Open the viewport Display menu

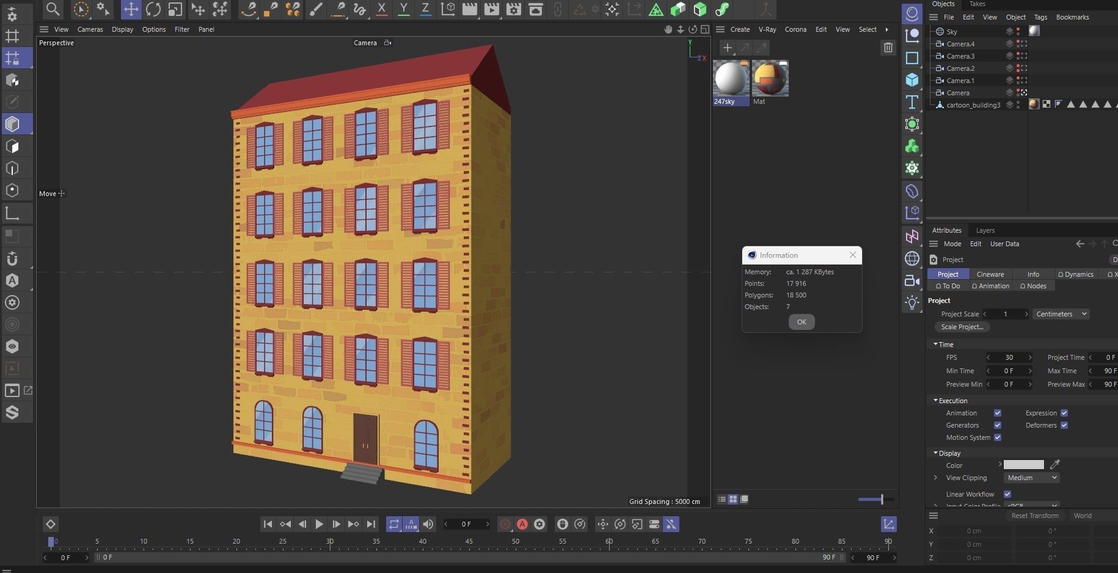point(122,29)
